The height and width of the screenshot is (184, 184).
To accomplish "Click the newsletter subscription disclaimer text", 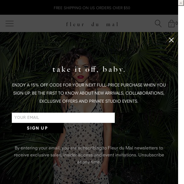I will pos(89,155).
